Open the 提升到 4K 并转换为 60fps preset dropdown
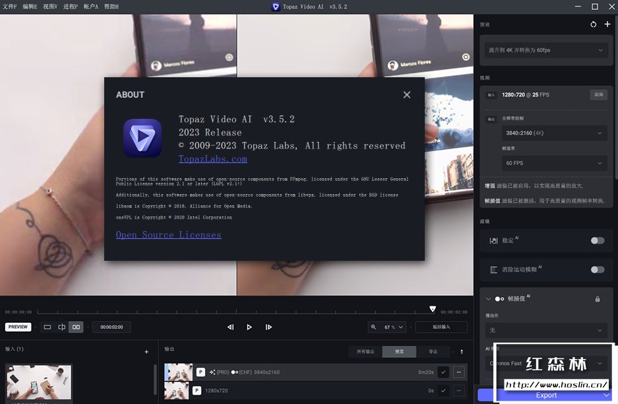The height and width of the screenshot is (404, 618). [x=546, y=50]
